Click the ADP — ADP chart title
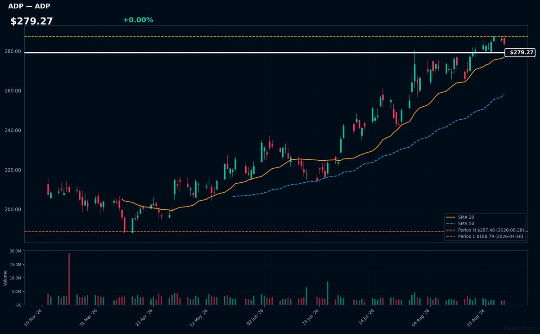Screen dimensions: 540x334 point(29,6)
